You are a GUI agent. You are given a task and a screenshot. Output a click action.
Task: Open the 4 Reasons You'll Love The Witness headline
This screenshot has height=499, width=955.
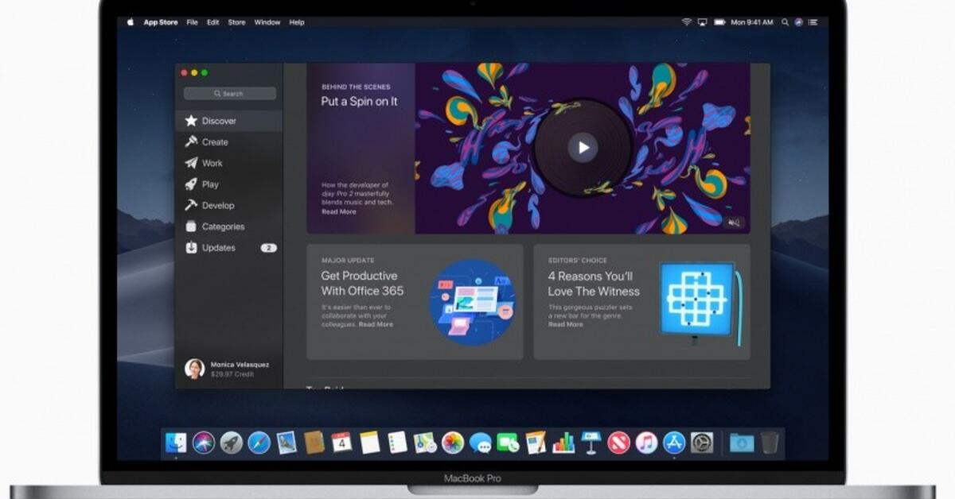[x=594, y=284]
